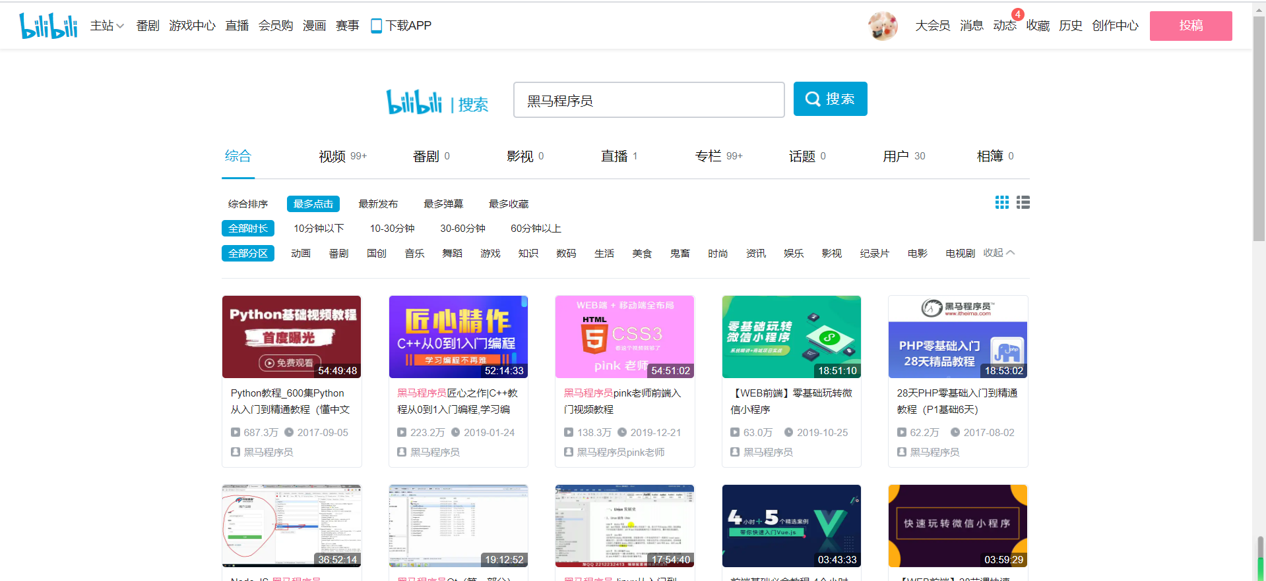
Task: Switch to 相簿 results tab
Action: (996, 156)
